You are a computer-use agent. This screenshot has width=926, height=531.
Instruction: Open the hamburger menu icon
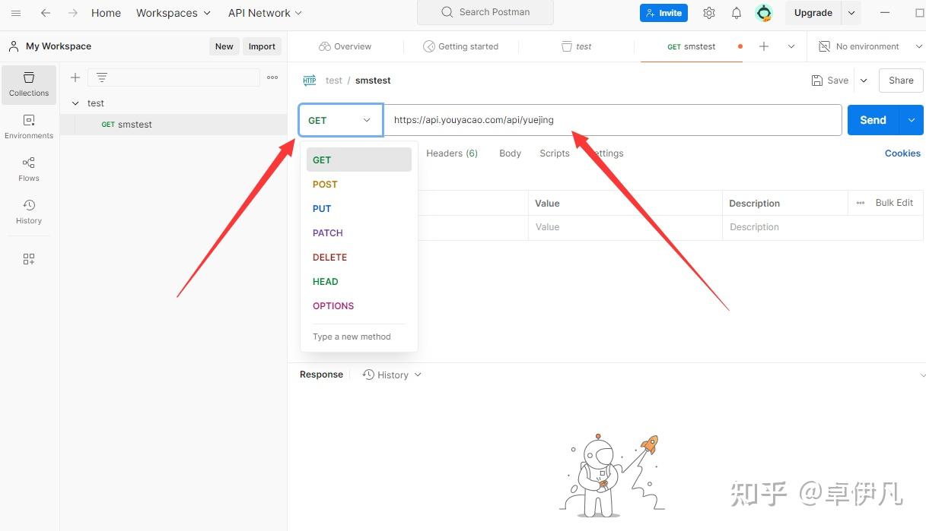[16, 13]
